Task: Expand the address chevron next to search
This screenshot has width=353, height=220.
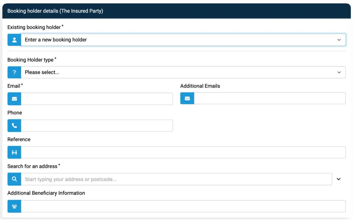Action: [339, 179]
